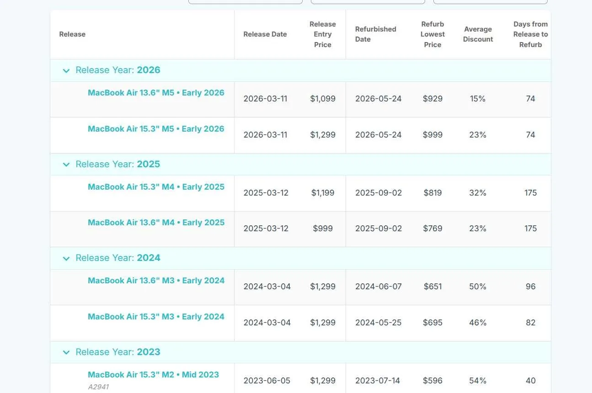Open MacBook Air 15.3" M3 Early 2024 link
592x393 pixels.
click(x=156, y=317)
